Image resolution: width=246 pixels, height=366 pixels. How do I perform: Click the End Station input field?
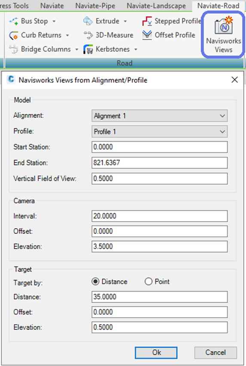(x=159, y=163)
